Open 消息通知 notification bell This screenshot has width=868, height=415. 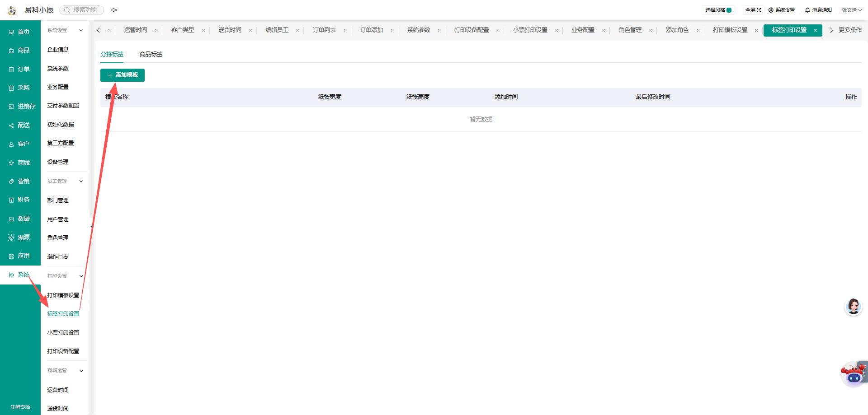coord(818,10)
